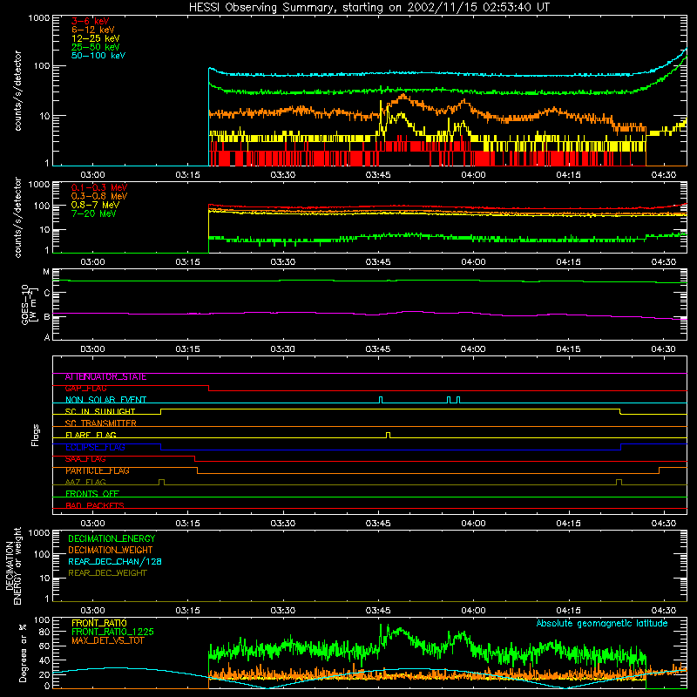Click the DECIMATION ENERGY or weight axis title
This screenshot has width=697, height=697.
[13, 565]
